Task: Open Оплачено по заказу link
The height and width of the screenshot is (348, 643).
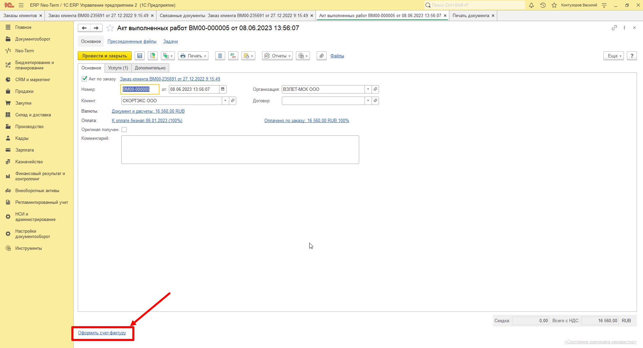Action: point(307,121)
